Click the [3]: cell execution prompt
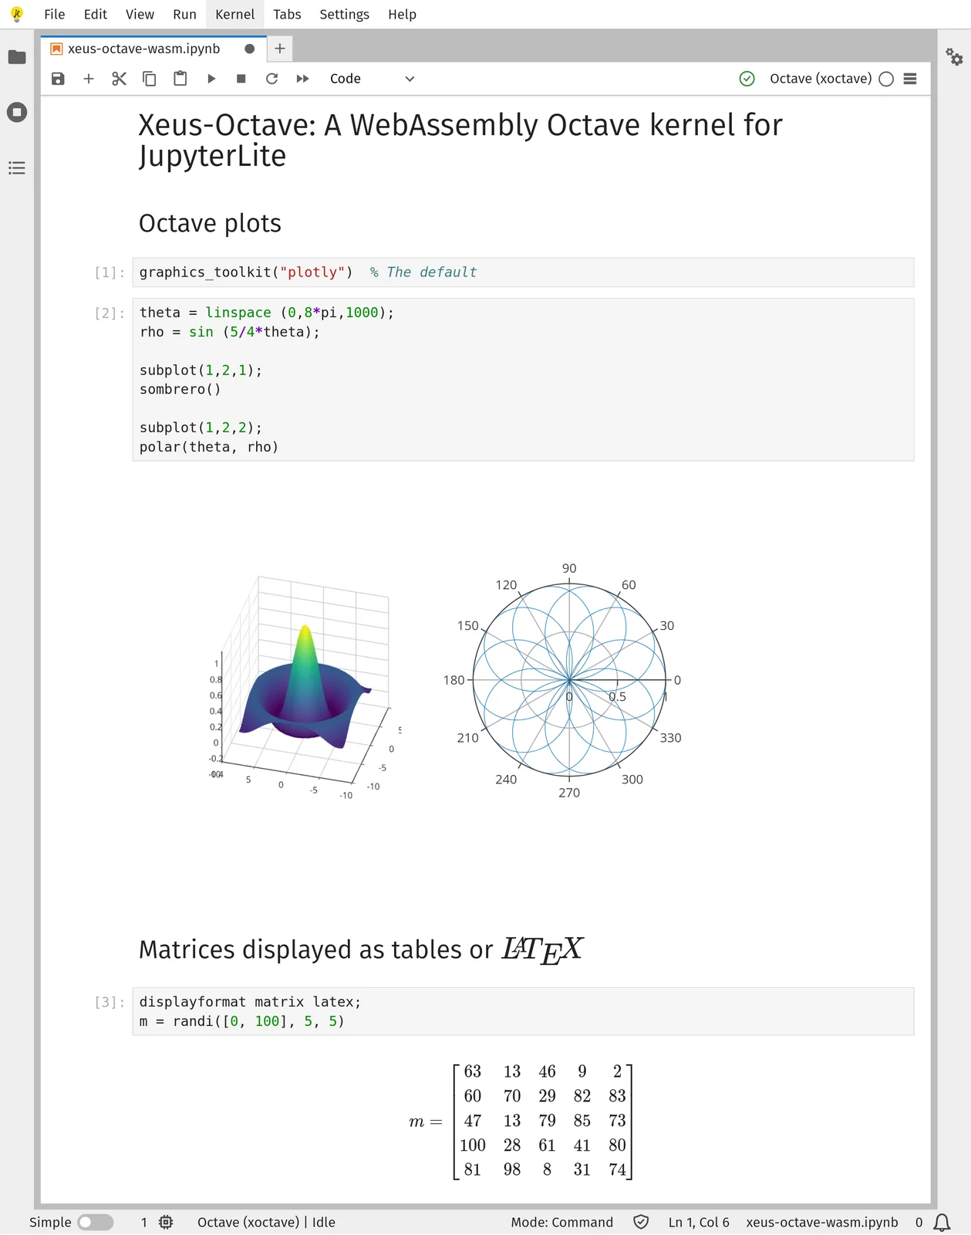Image resolution: width=971 pixels, height=1235 pixels. (109, 1003)
